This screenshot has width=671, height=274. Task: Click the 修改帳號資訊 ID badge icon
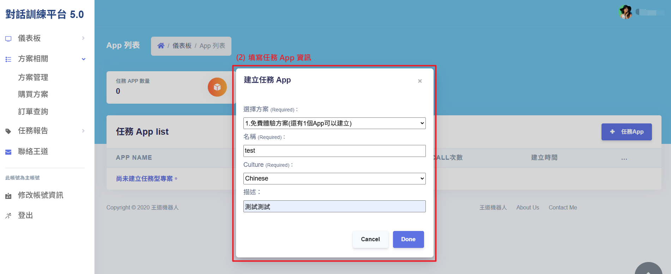pyautogui.click(x=8, y=196)
